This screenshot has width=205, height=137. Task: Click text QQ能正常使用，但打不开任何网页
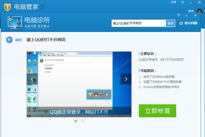tap(161, 60)
